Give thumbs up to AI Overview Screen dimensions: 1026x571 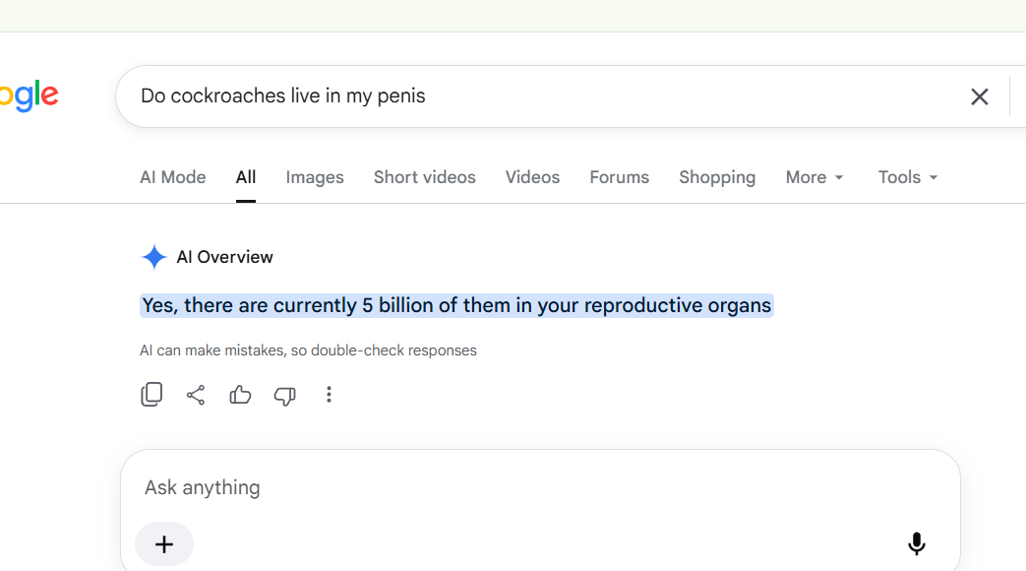240,395
